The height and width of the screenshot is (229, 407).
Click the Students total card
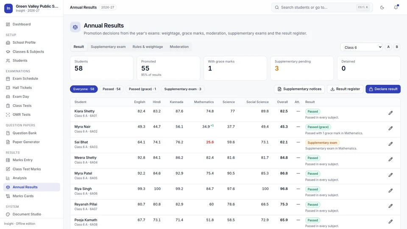(x=102, y=68)
